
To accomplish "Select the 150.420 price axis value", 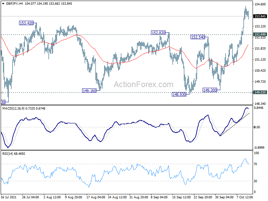I will 260,71.
